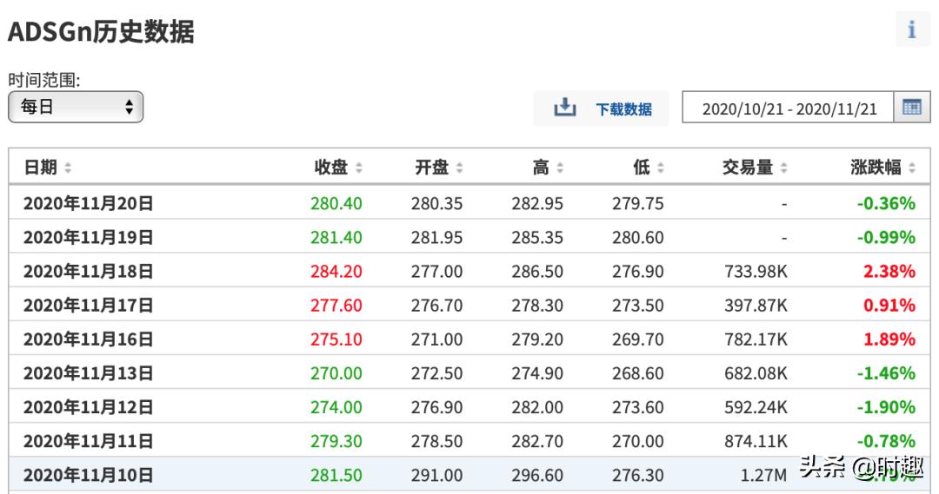Sort by 高 column arrows
Viewport: 939px width, 494px height.
560,168
